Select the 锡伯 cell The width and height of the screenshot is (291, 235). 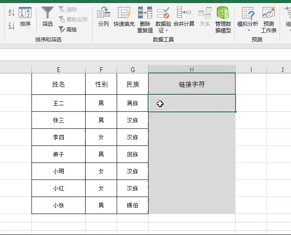click(x=133, y=205)
